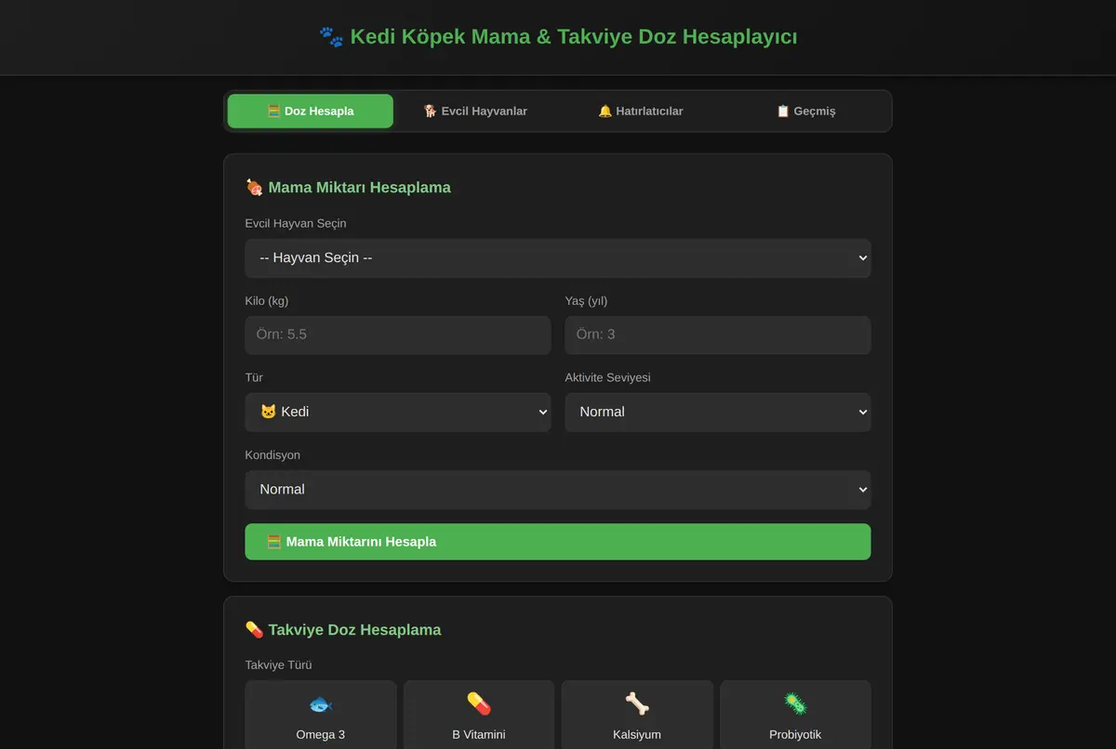Expand the Hayvan Seçin pet dropdown
Image resolution: width=1116 pixels, height=749 pixels.
(x=558, y=258)
